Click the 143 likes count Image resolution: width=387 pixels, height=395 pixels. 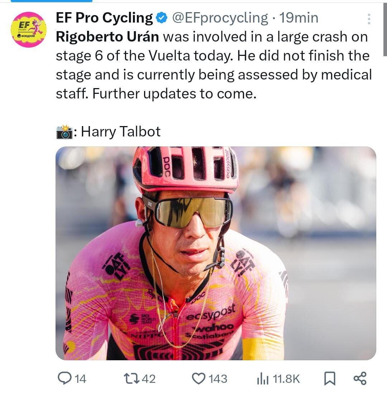point(218,379)
